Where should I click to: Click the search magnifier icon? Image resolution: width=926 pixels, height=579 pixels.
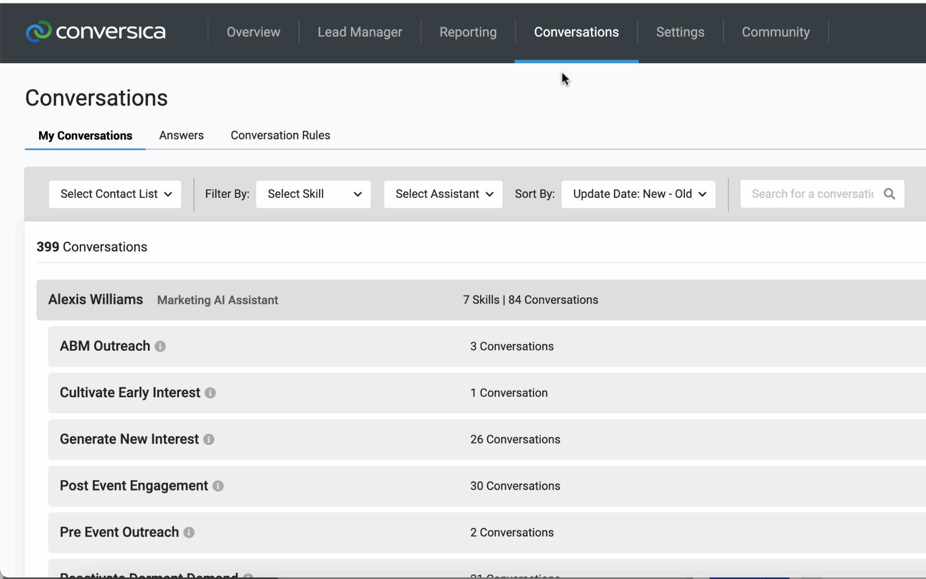(889, 194)
